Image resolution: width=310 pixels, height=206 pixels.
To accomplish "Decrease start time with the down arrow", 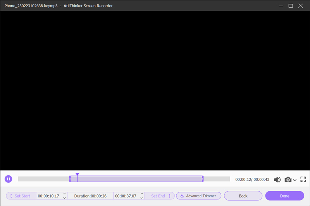I will pyautogui.click(x=64, y=198).
